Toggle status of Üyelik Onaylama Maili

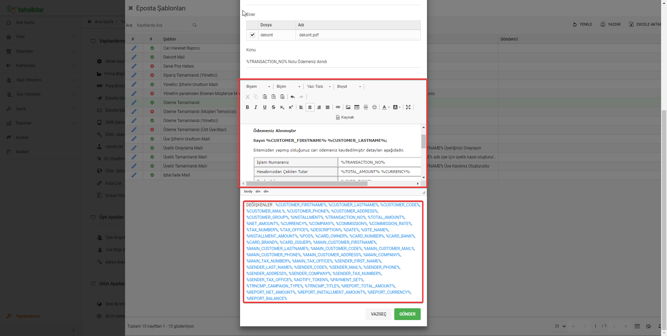pyautogui.click(x=152, y=148)
